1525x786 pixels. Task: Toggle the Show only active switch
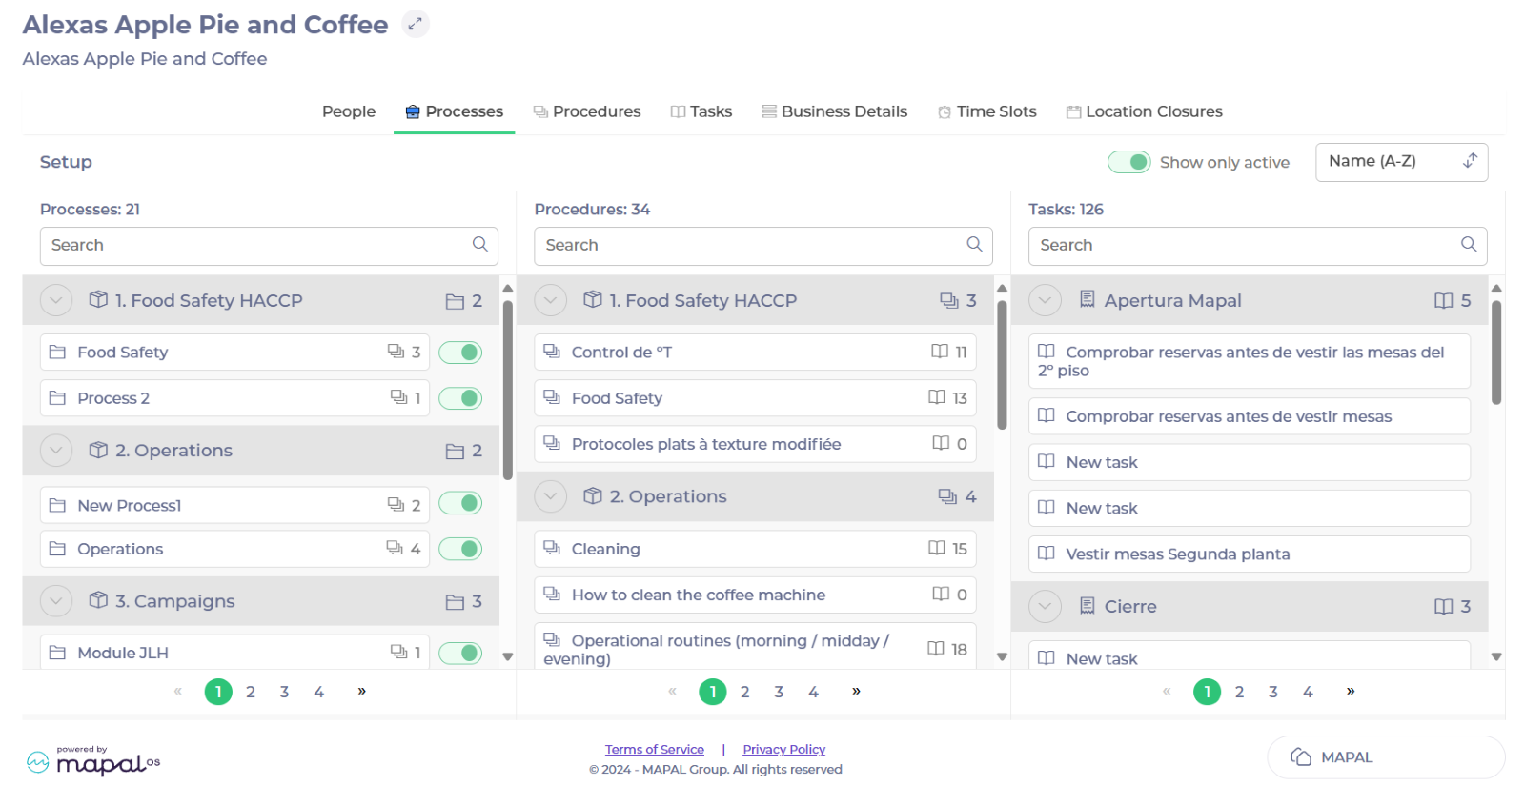point(1129,162)
